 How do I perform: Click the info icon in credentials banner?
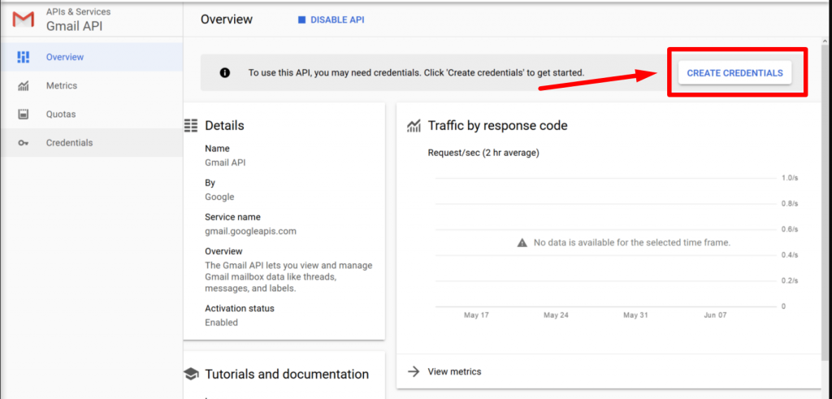(225, 72)
